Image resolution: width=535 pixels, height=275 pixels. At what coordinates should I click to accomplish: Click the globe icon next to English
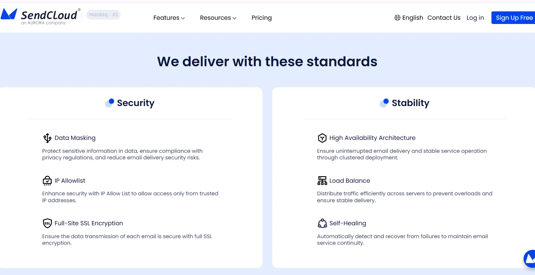(397, 18)
